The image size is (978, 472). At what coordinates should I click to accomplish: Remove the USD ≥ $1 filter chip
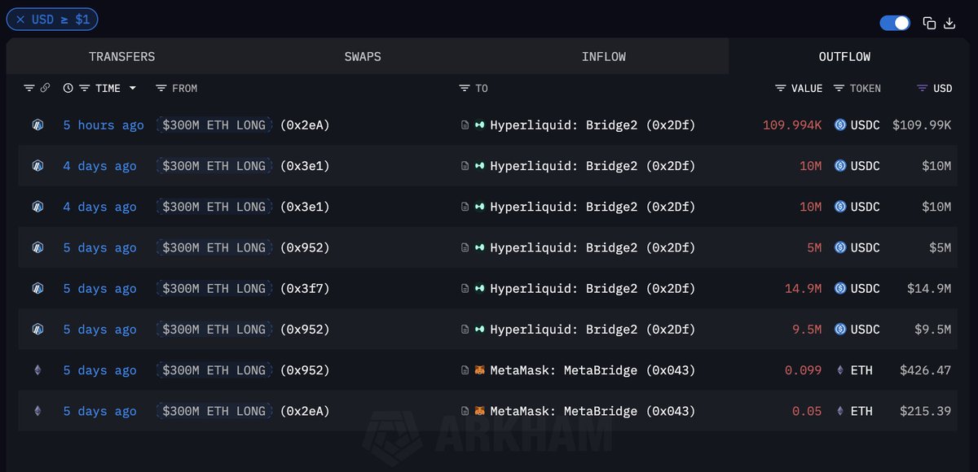(20, 20)
